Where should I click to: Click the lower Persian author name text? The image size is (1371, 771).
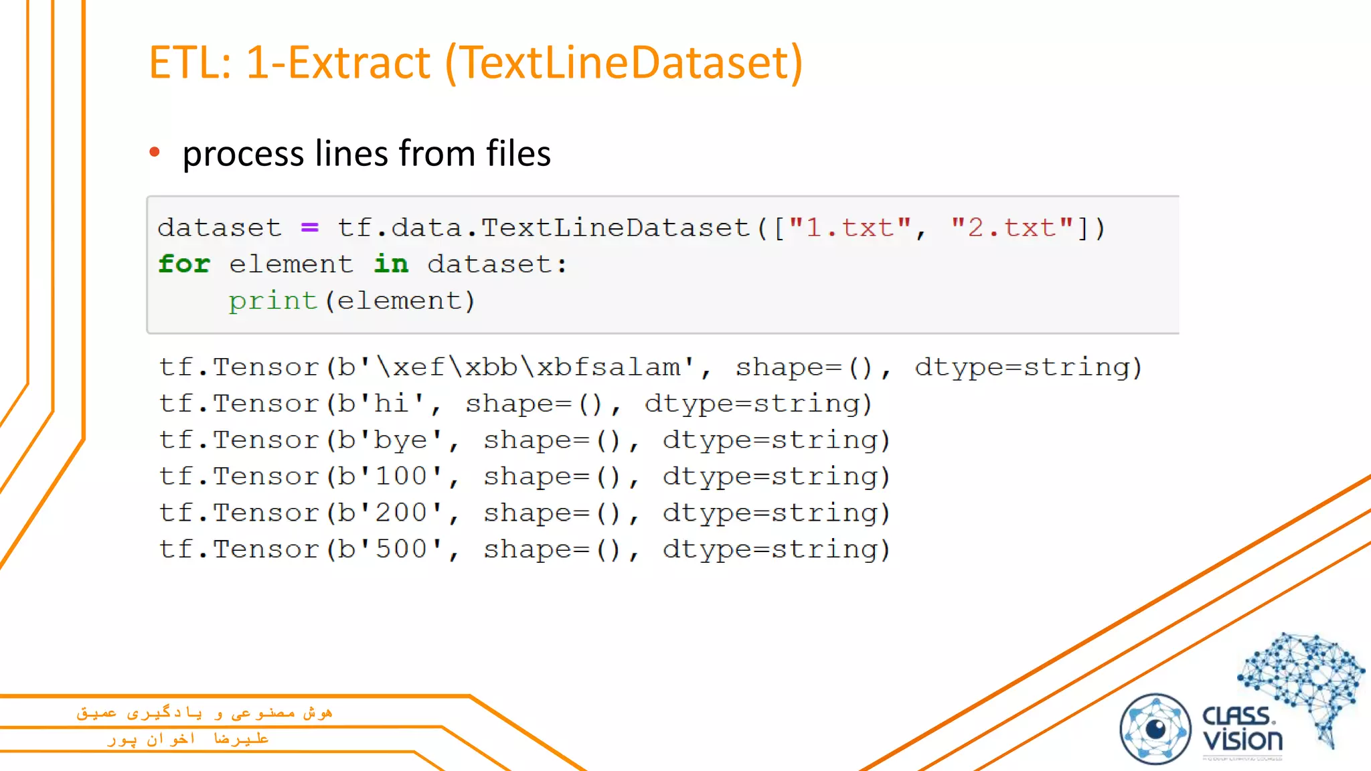(x=188, y=739)
